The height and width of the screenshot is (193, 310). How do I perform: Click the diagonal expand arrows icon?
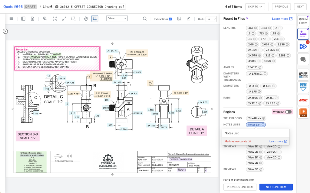(x=64, y=18)
